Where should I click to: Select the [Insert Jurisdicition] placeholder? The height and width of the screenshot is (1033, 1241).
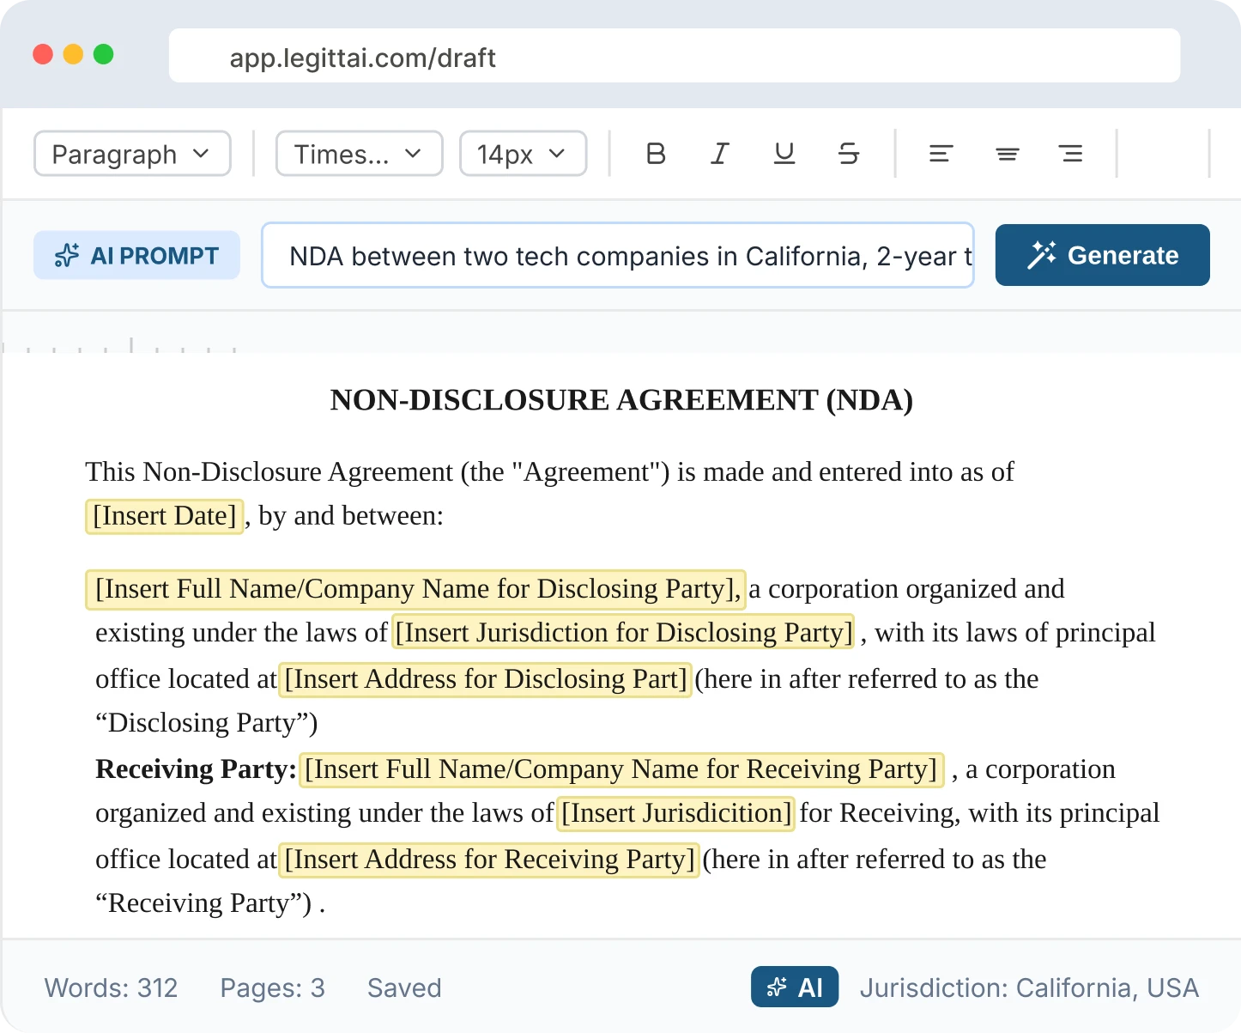click(676, 812)
